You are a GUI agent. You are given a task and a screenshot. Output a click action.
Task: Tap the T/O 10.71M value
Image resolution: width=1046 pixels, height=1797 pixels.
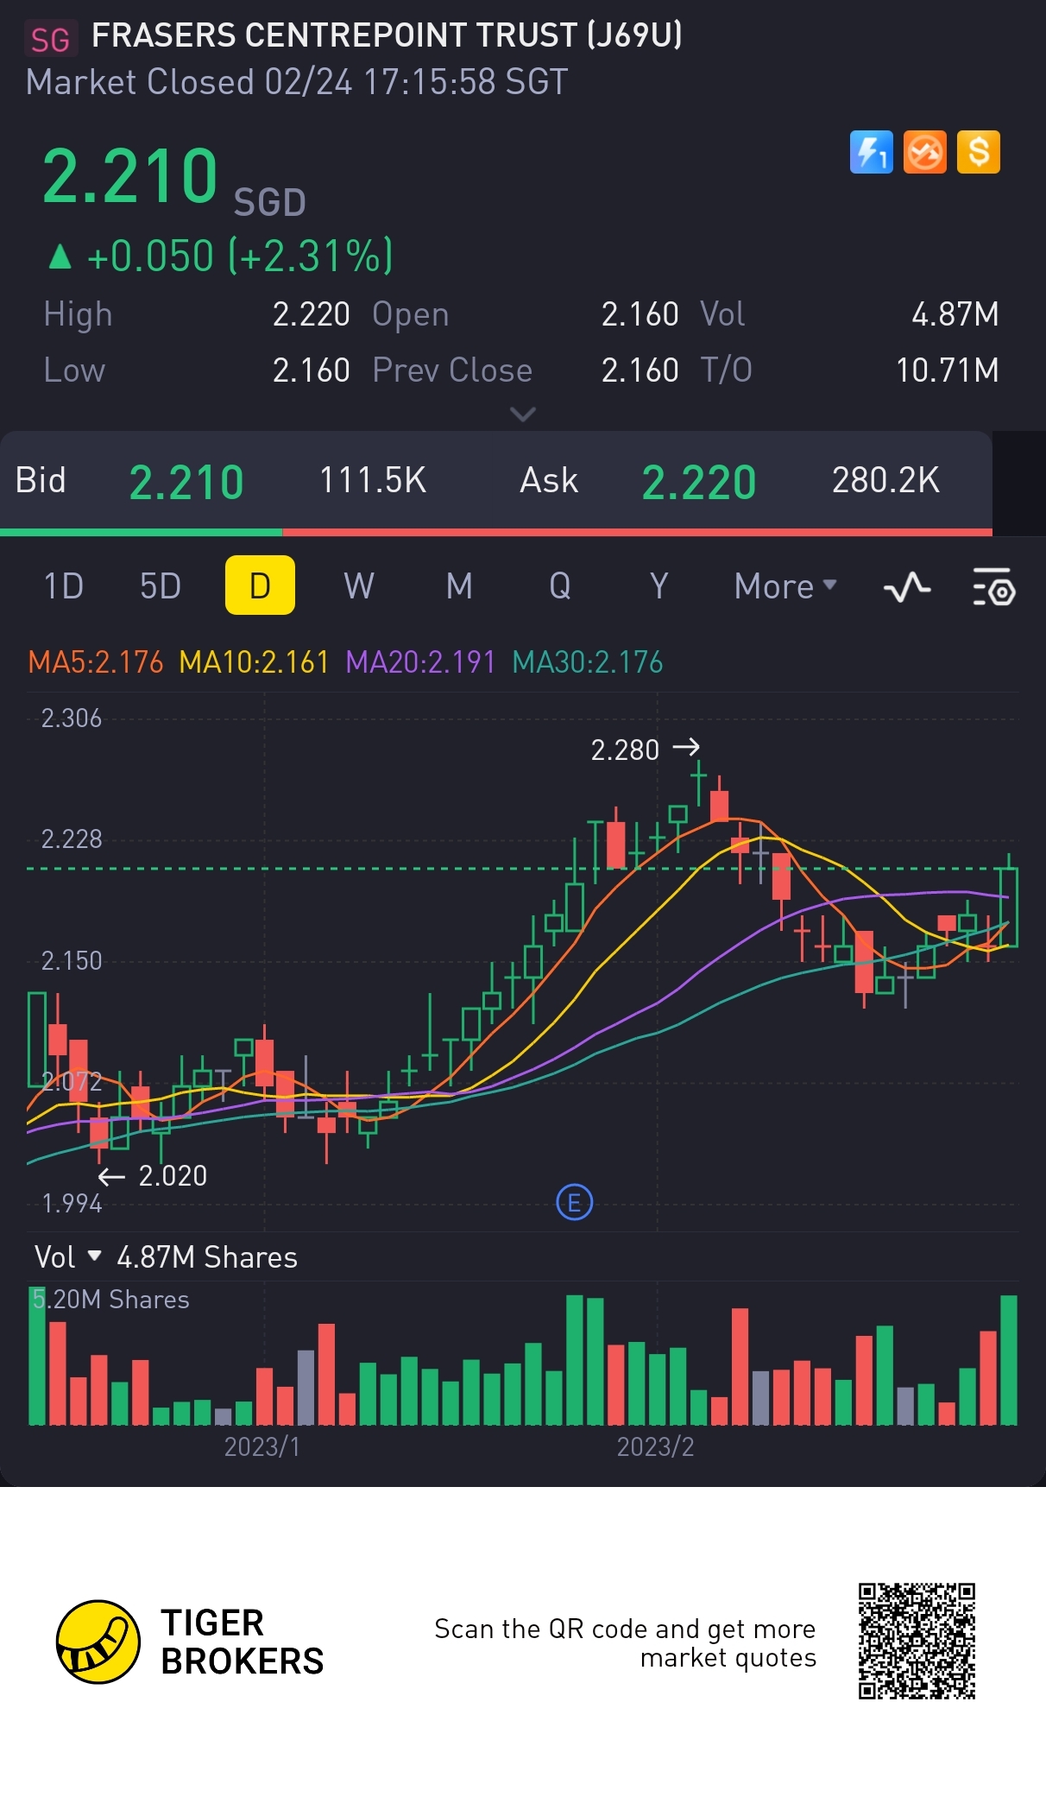click(948, 370)
